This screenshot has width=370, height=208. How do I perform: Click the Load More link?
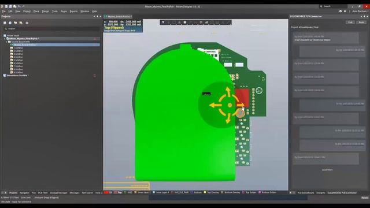point(327,170)
